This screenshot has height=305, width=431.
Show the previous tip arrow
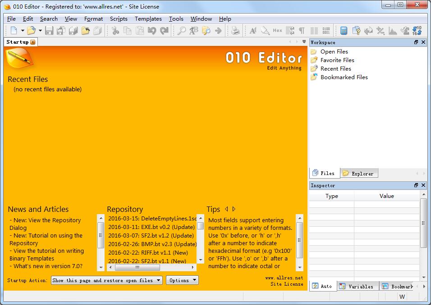click(x=226, y=209)
